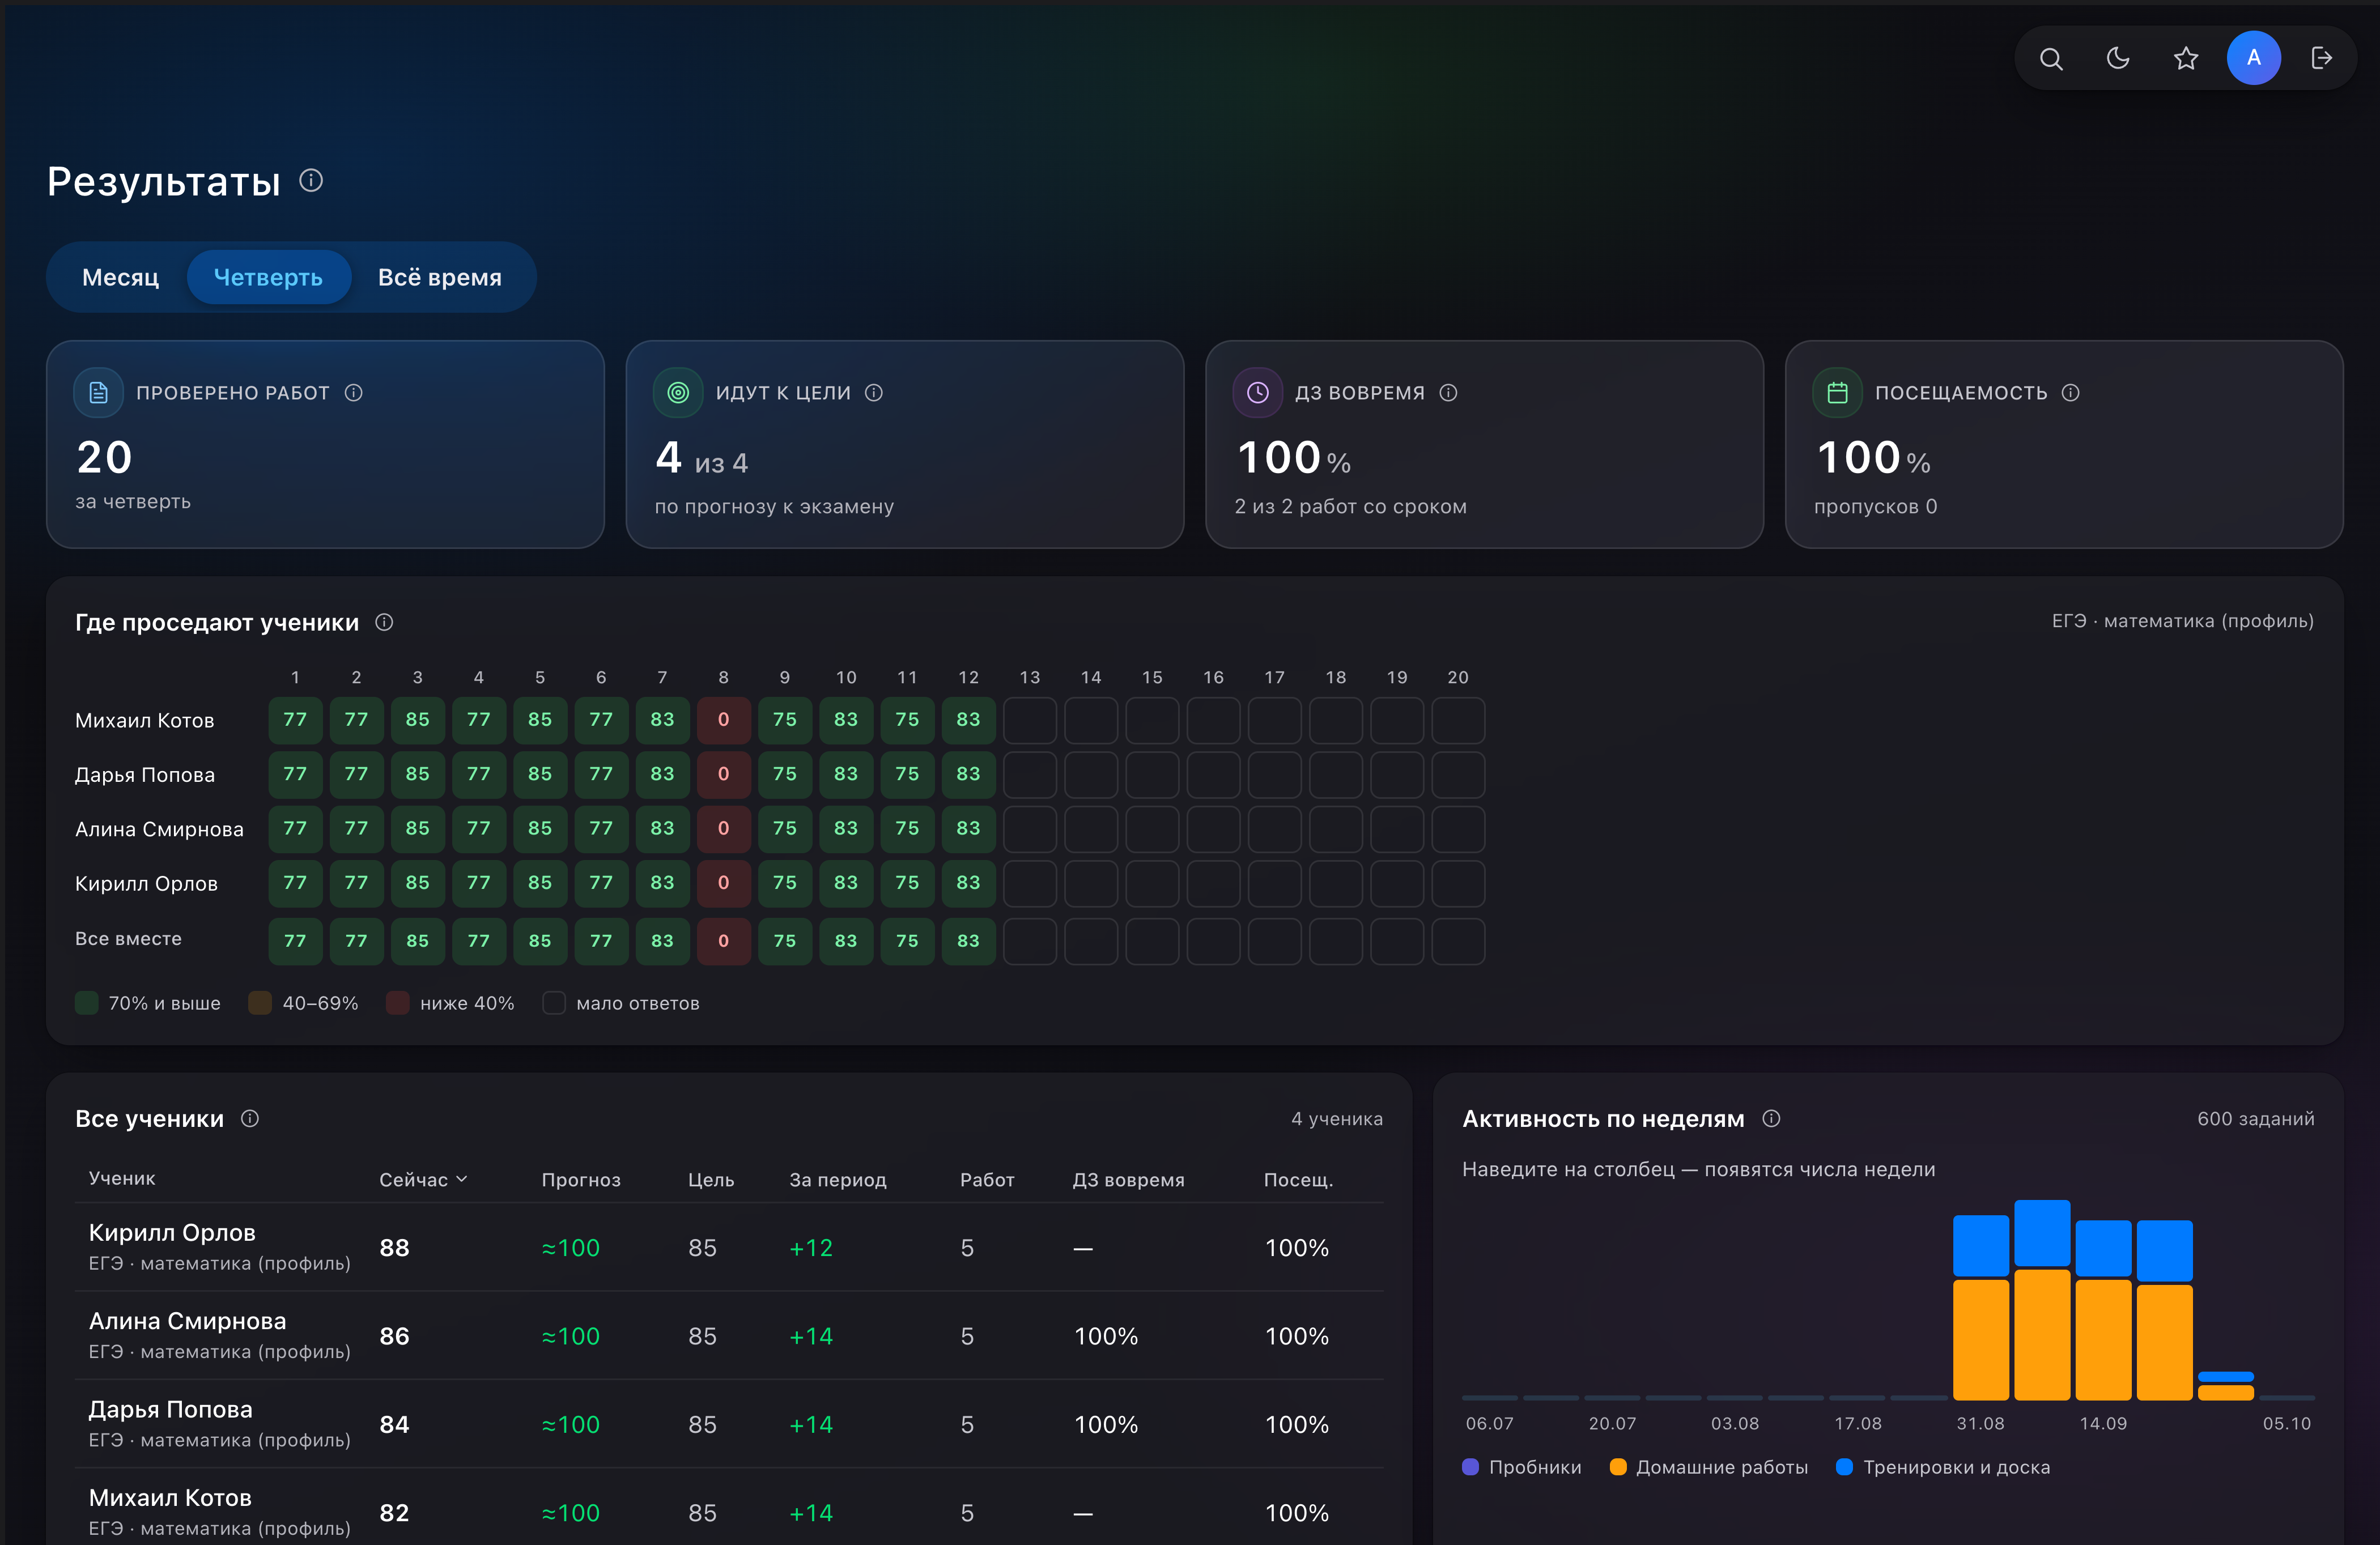Click the favorites star icon

(2186, 58)
